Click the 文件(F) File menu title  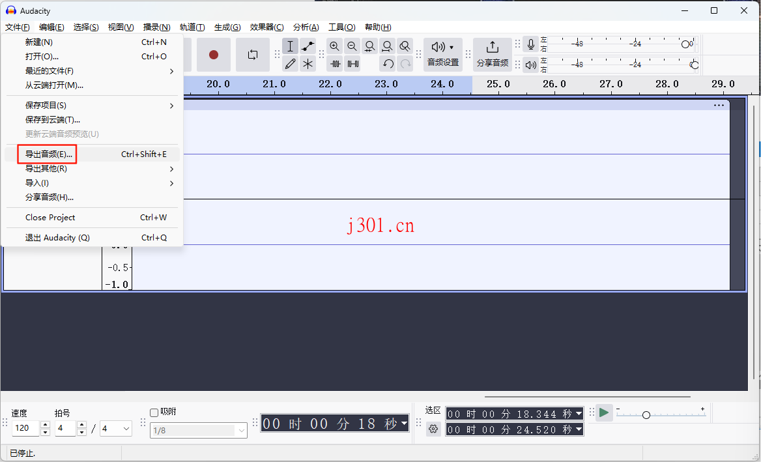click(x=18, y=27)
